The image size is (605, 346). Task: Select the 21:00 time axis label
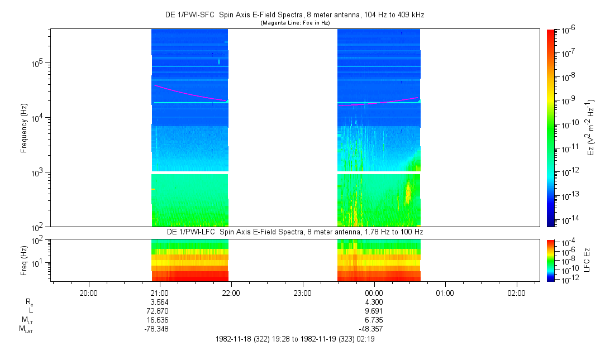(x=160, y=293)
